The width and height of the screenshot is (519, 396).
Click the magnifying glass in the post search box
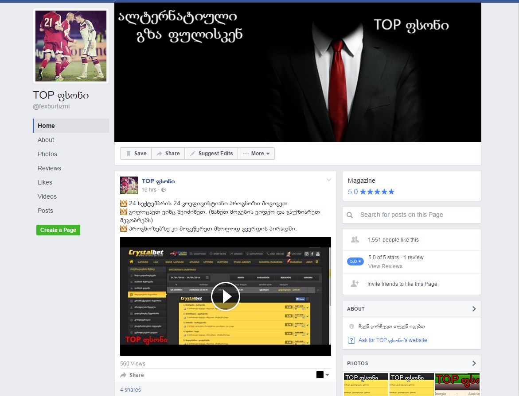coord(350,215)
